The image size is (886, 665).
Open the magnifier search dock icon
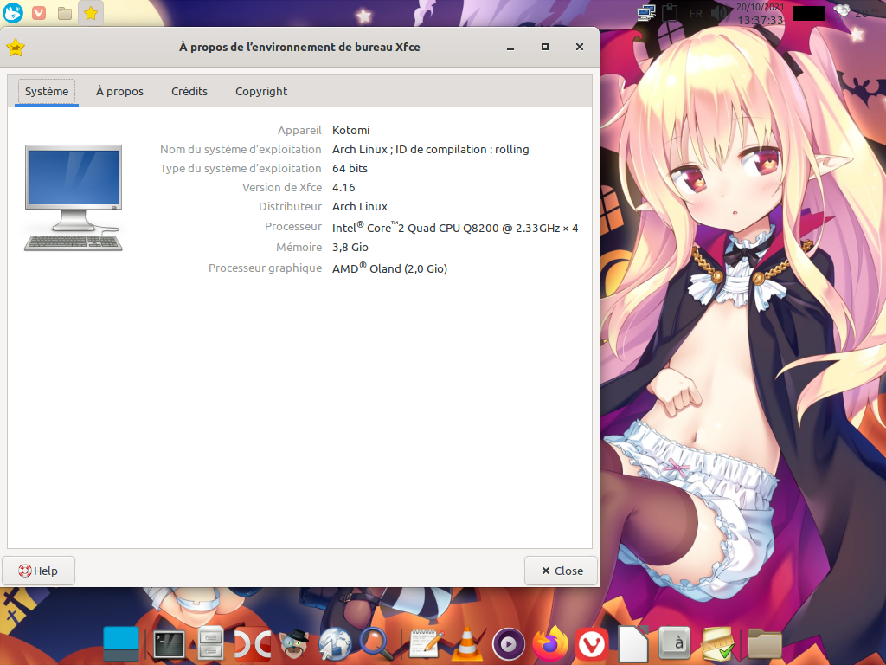[376, 644]
